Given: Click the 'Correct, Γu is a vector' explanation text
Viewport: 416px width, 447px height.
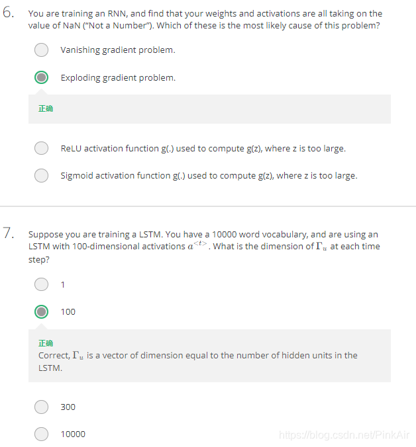Looking at the screenshot, I should pyautogui.click(x=197, y=362).
